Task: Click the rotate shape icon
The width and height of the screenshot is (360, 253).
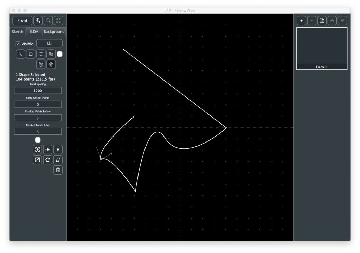Action: [48, 160]
